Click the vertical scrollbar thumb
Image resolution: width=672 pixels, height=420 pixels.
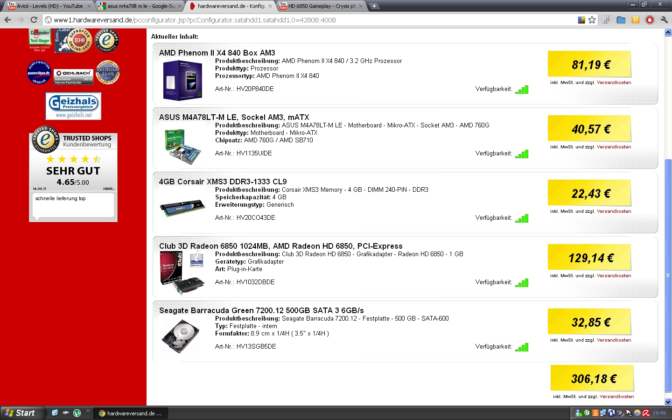pyautogui.click(x=668, y=275)
